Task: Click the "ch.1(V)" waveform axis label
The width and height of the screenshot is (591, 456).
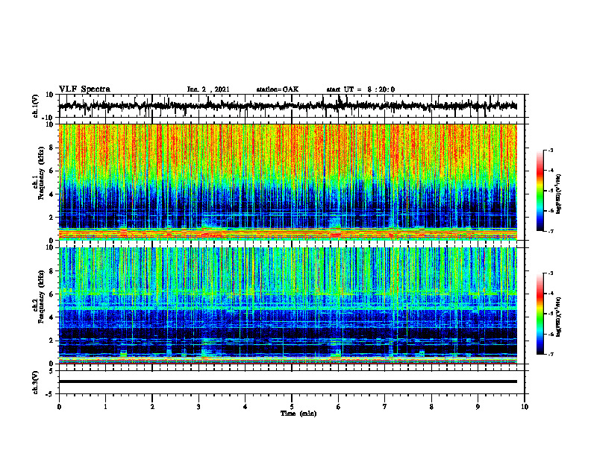Action: click(36, 106)
